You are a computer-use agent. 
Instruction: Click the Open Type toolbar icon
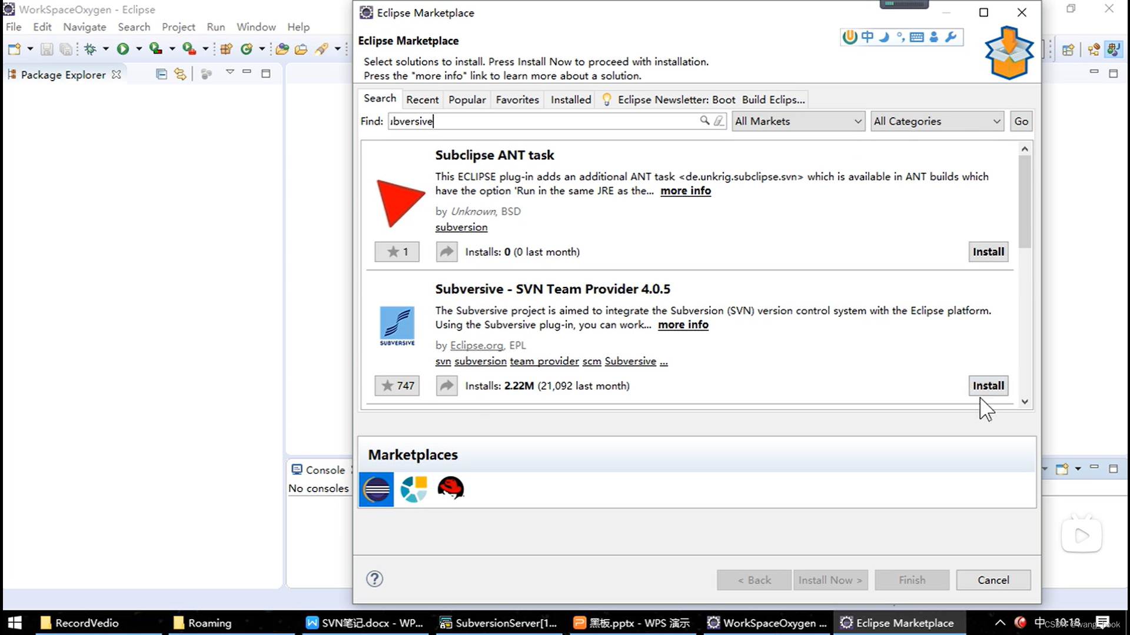click(x=282, y=49)
